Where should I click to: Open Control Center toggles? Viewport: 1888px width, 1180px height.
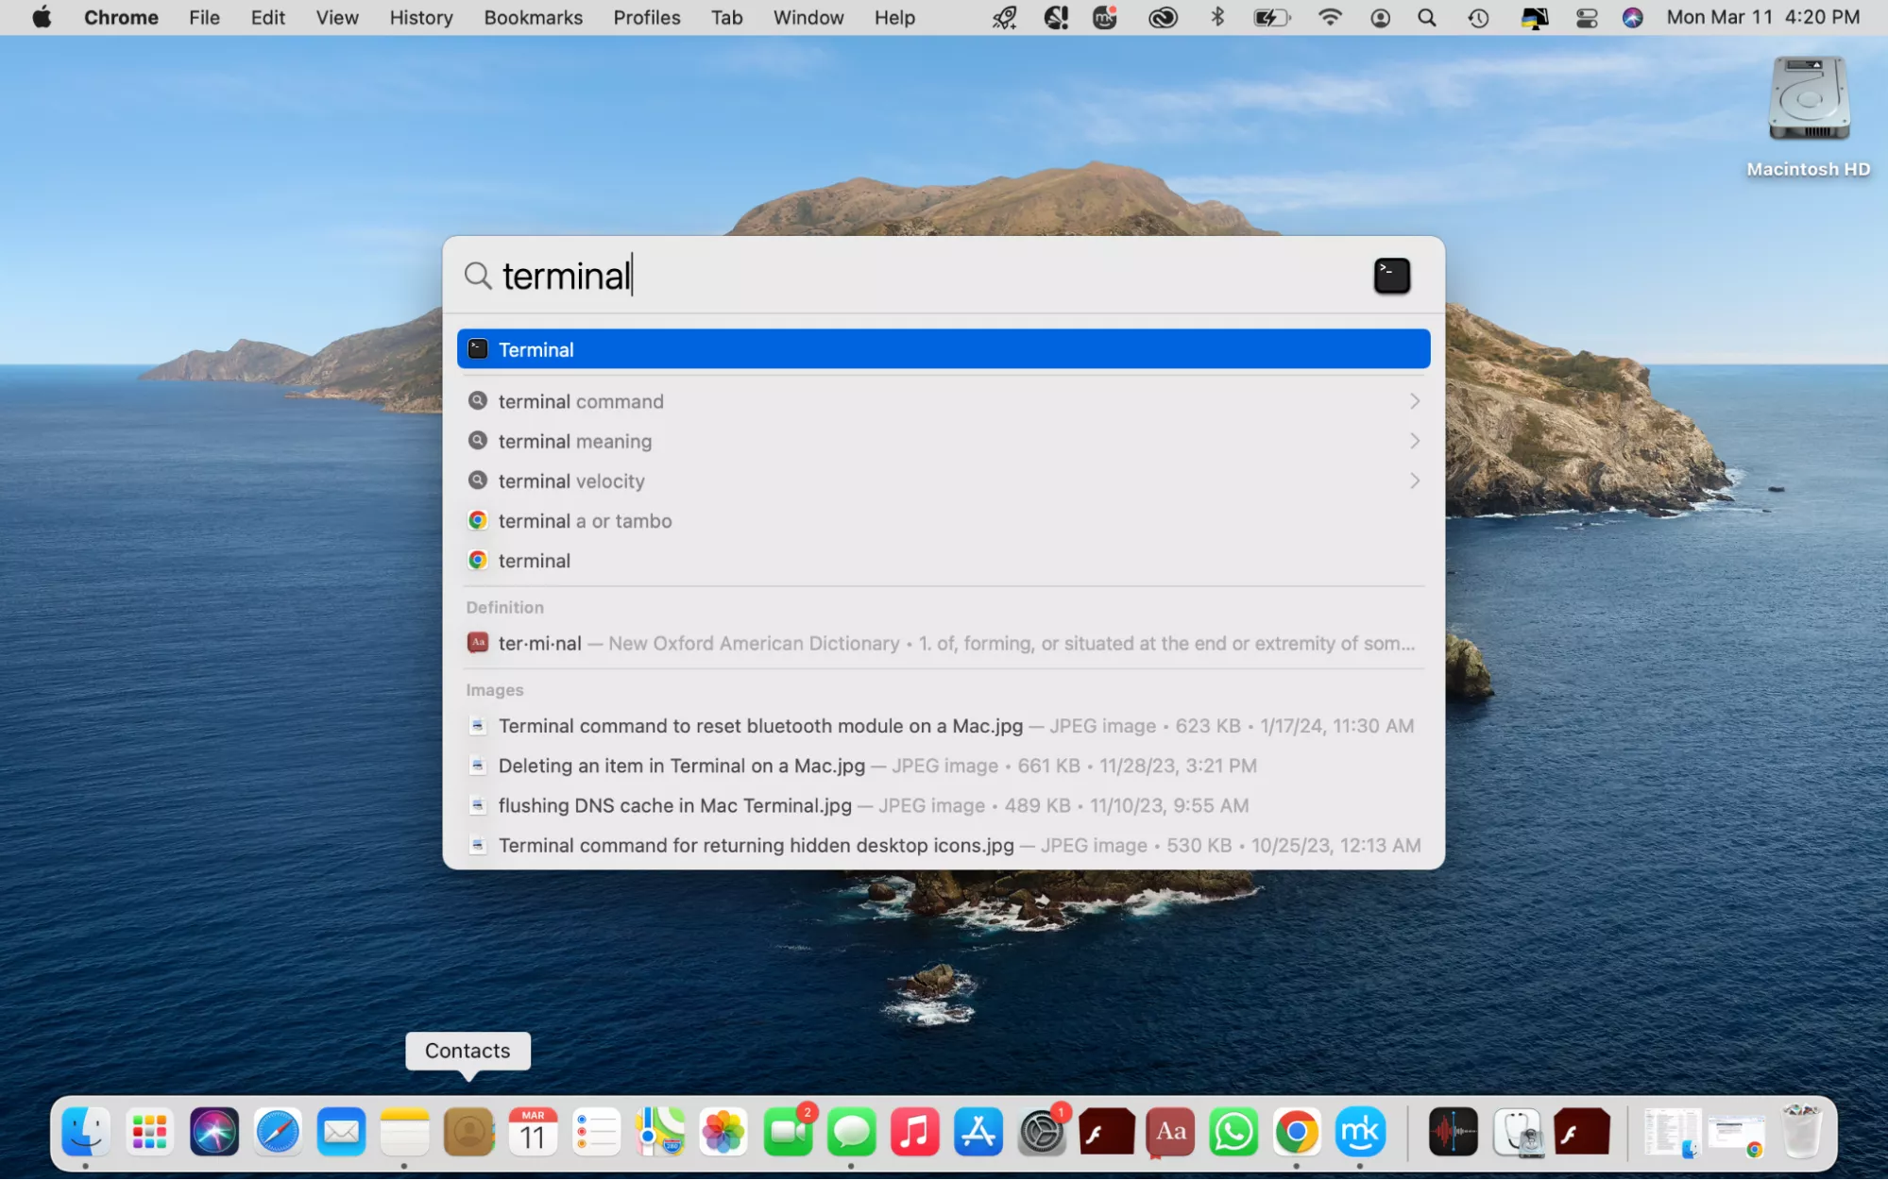point(1587,17)
